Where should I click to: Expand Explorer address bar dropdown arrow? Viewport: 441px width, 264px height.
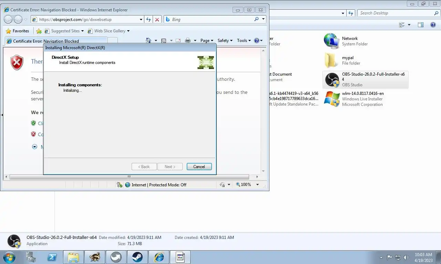point(343,13)
